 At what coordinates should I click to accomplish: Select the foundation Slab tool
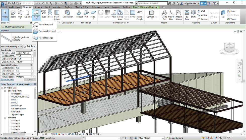tap(93, 14)
